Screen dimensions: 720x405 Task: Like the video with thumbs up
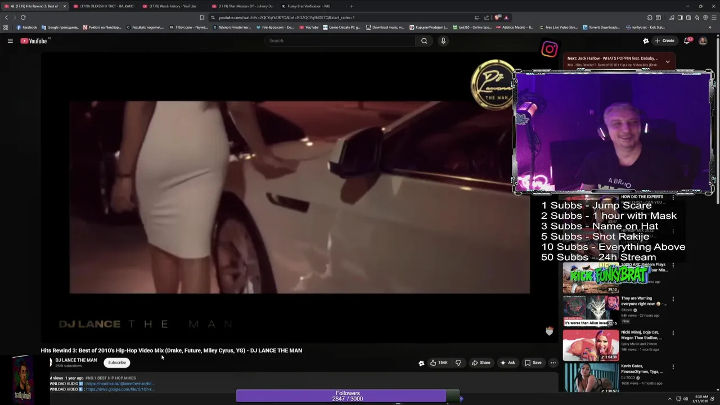pos(439,363)
